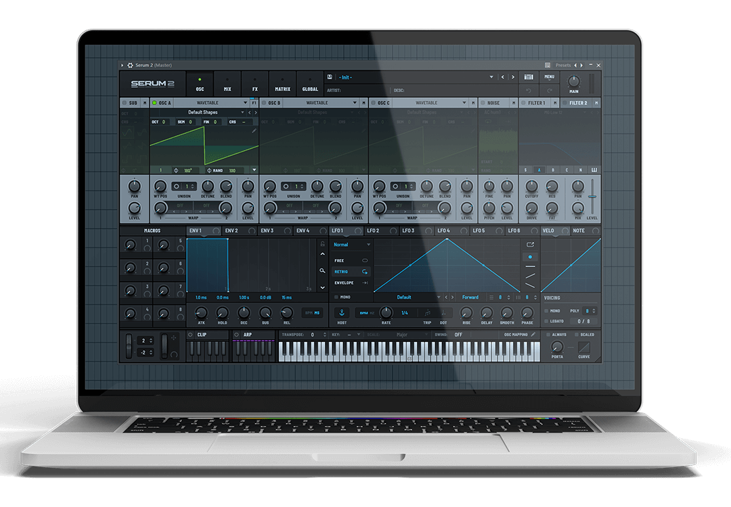The width and height of the screenshot is (731, 507).
Task: Click the OSC Mapping pencil icon
Action: point(533,334)
